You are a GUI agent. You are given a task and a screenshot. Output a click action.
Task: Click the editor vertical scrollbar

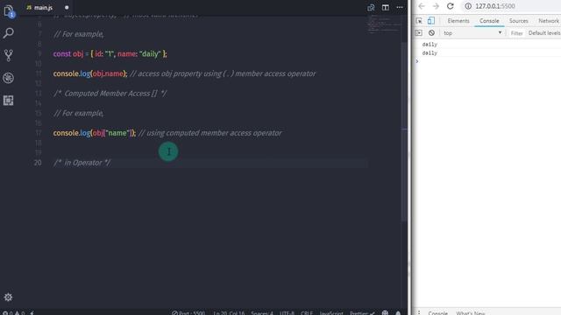tap(404, 132)
